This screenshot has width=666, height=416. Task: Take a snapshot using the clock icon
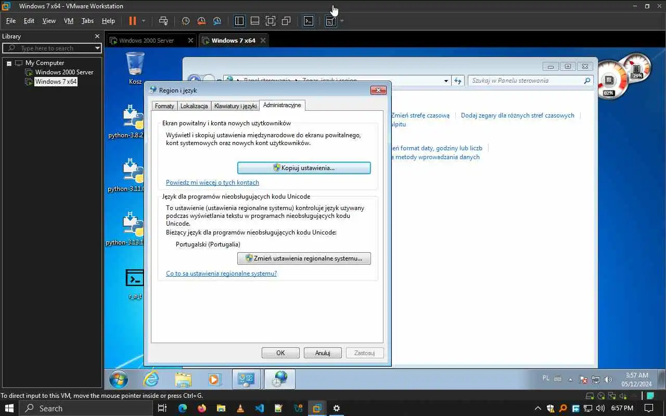coord(185,21)
